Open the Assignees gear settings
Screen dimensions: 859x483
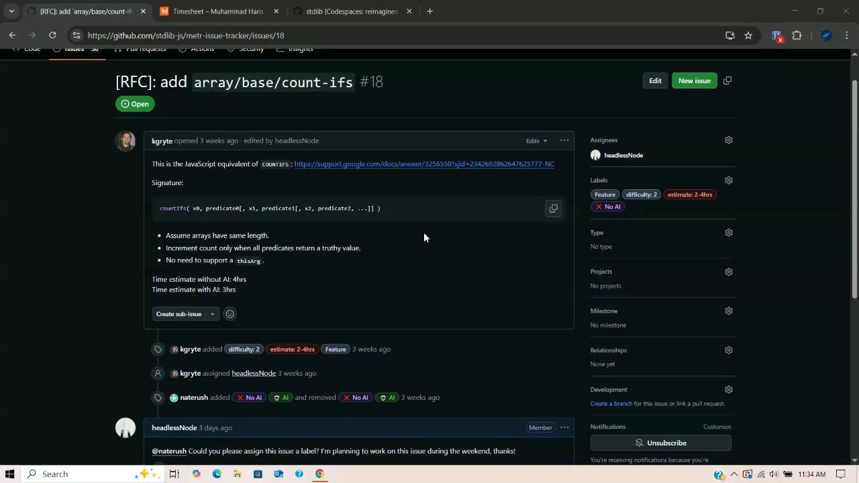(x=729, y=140)
